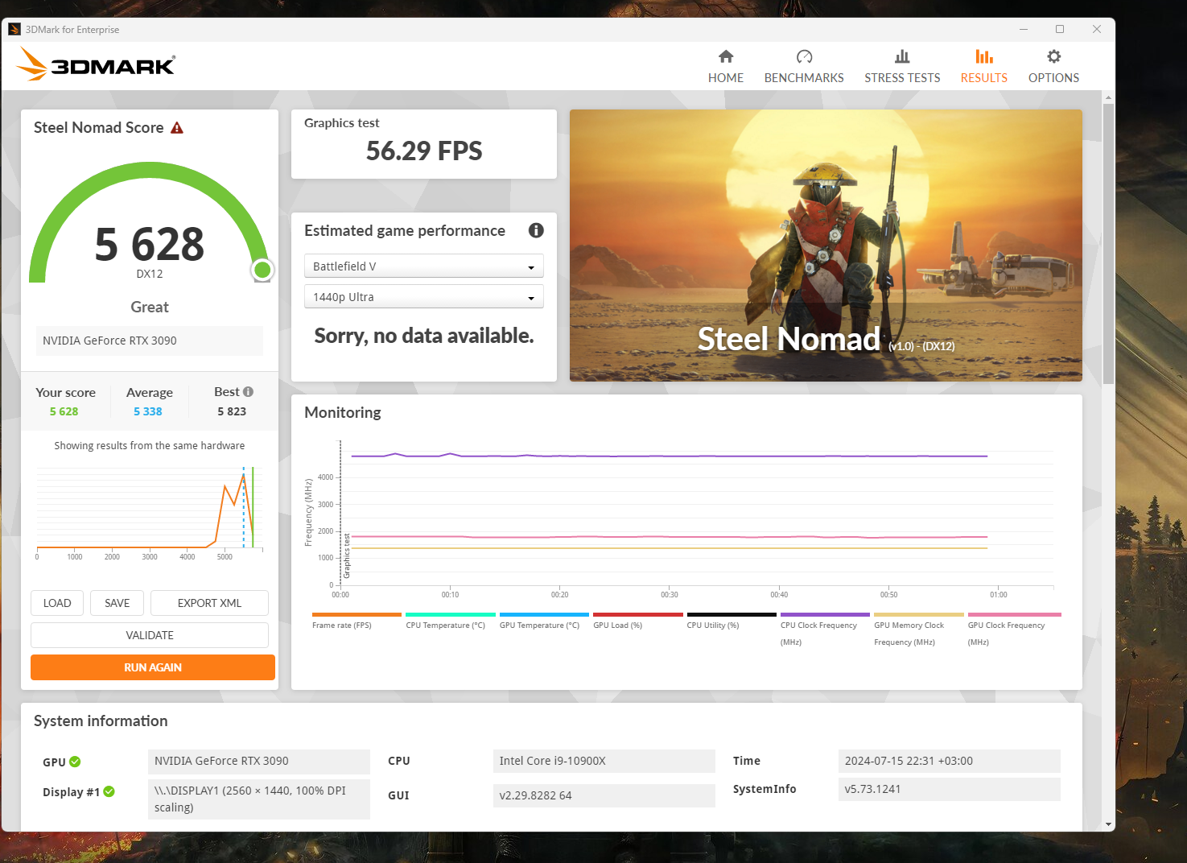Go to the BENCHMARKS tab

pyautogui.click(x=804, y=67)
